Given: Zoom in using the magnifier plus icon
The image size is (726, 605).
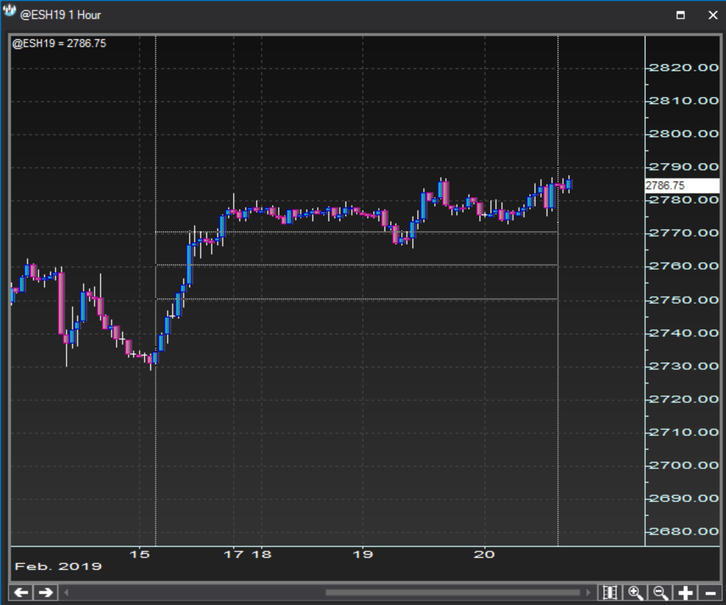Looking at the screenshot, I should coord(635,592).
